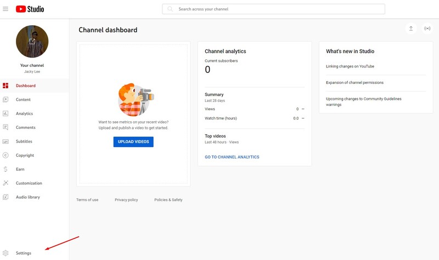This screenshot has width=439, height=260.
Task: Click the Settings gear icon
Action: click(5, 253)
